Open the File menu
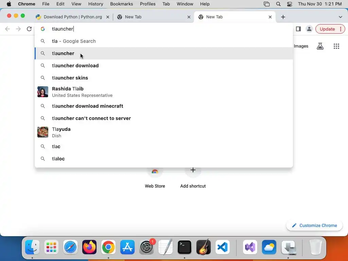This screenshot has width=348, height=261. coord(46,4)
